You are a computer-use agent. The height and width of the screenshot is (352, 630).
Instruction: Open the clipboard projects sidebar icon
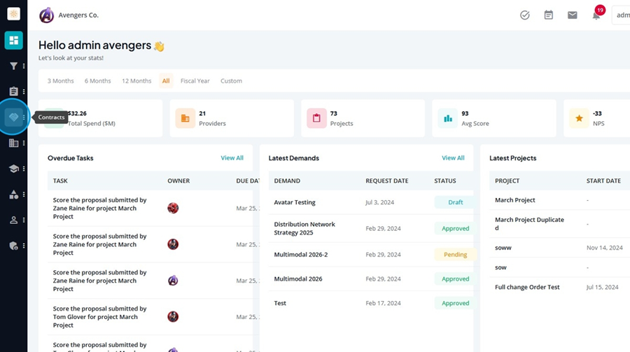coord(14,92)
